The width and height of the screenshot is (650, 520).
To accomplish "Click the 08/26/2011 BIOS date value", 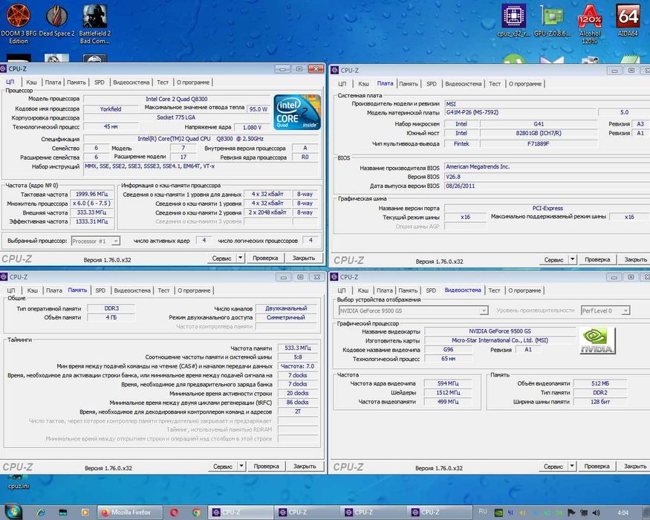I will coord(547,186).
